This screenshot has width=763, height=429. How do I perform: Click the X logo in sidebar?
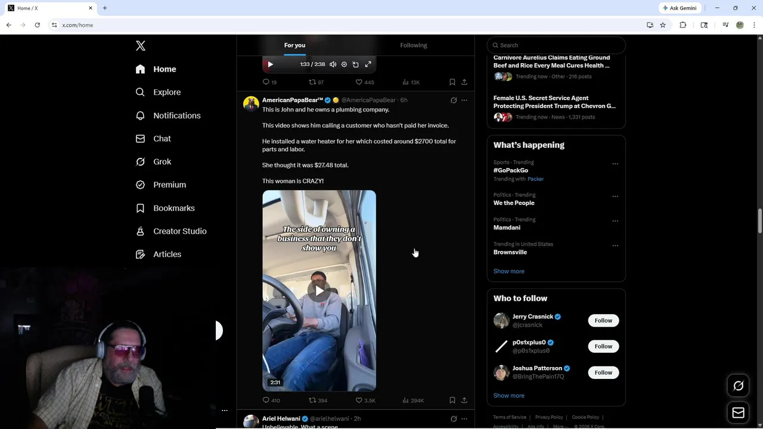pos(141,46)
